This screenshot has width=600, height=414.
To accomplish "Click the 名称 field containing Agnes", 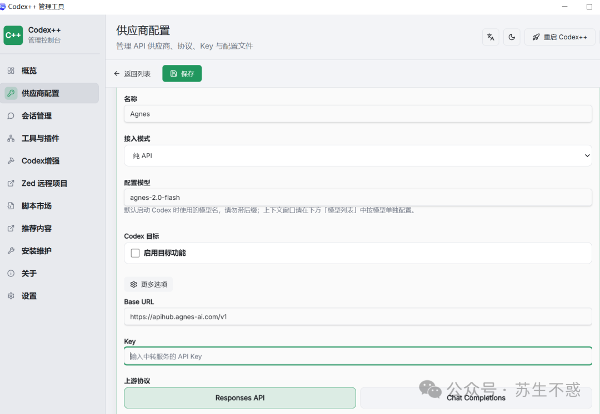I will (x=358, y=114).
